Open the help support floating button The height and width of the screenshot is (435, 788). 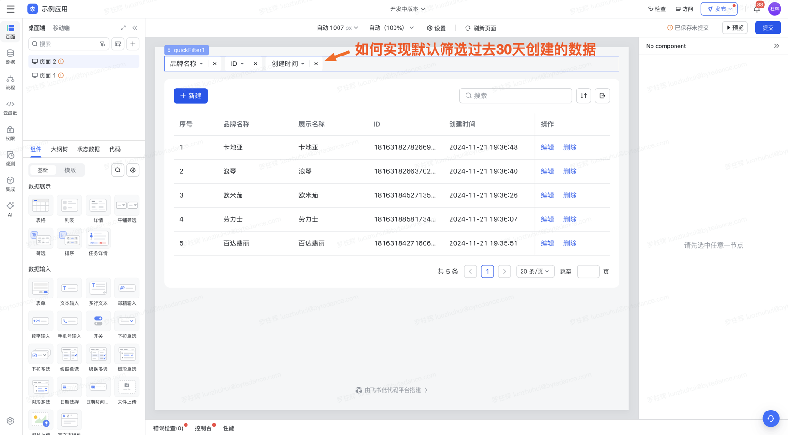(x=771, y=418)
